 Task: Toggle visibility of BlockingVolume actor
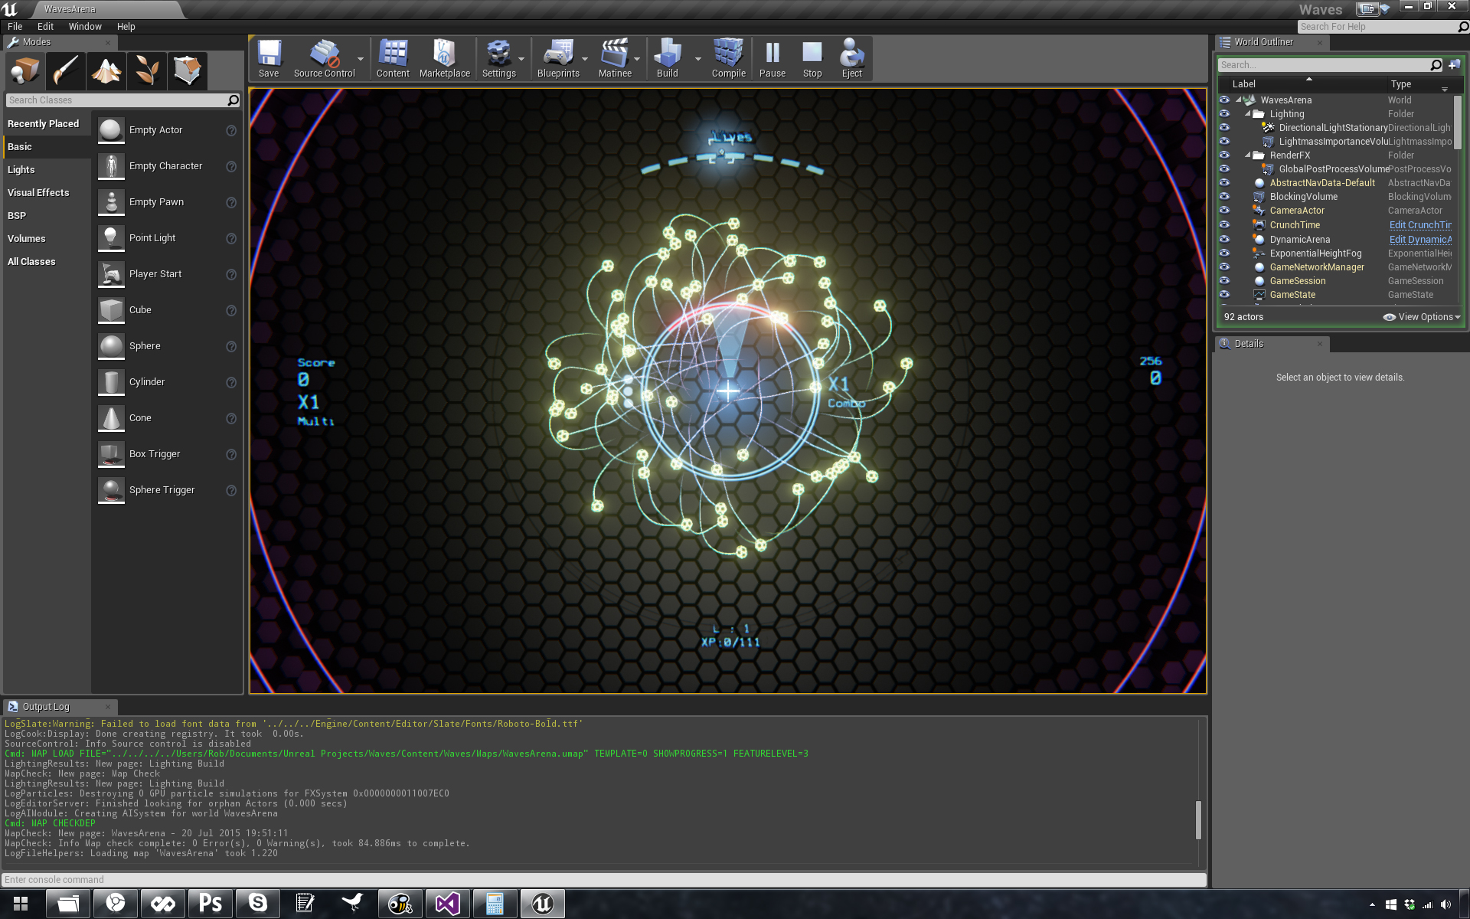(1224, 197)
